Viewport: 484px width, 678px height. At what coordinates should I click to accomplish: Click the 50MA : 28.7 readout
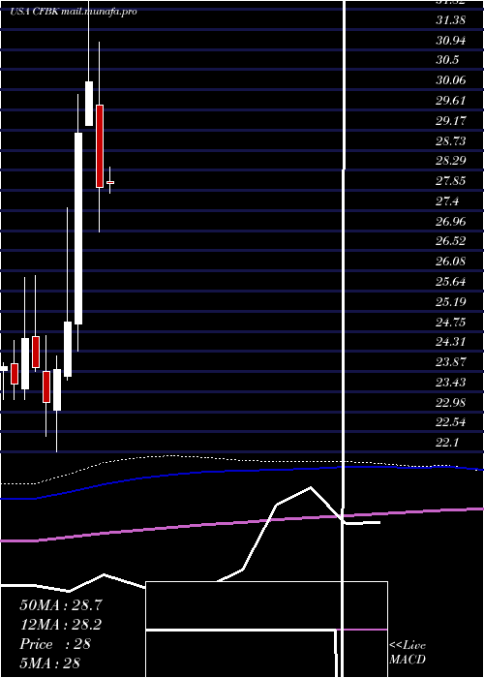click(x=62, y=605)
